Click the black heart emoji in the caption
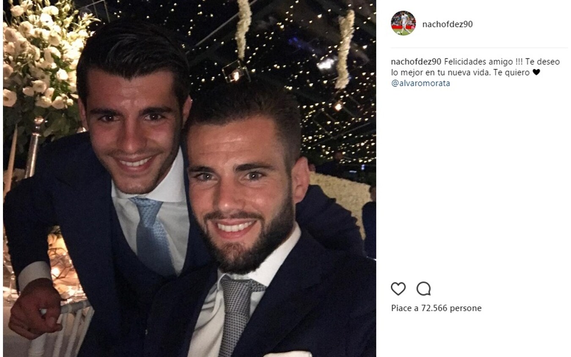 [x=536, y=72]
